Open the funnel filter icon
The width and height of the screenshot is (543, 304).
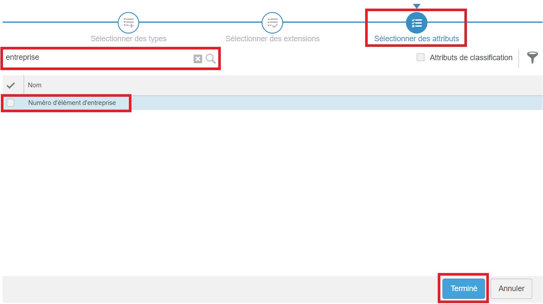[532, 58]
